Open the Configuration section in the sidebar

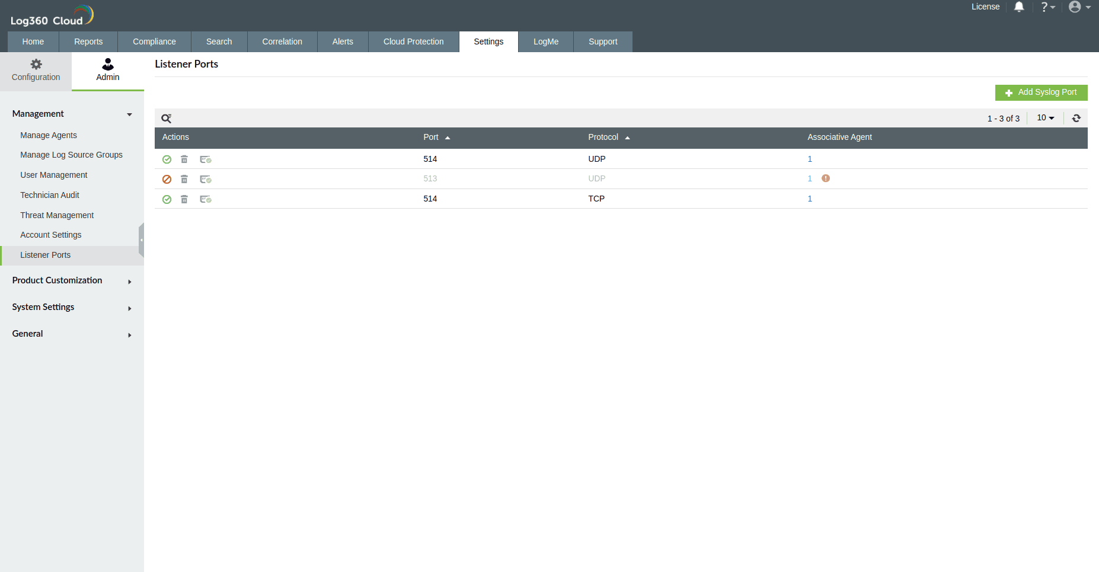point(36,70)
